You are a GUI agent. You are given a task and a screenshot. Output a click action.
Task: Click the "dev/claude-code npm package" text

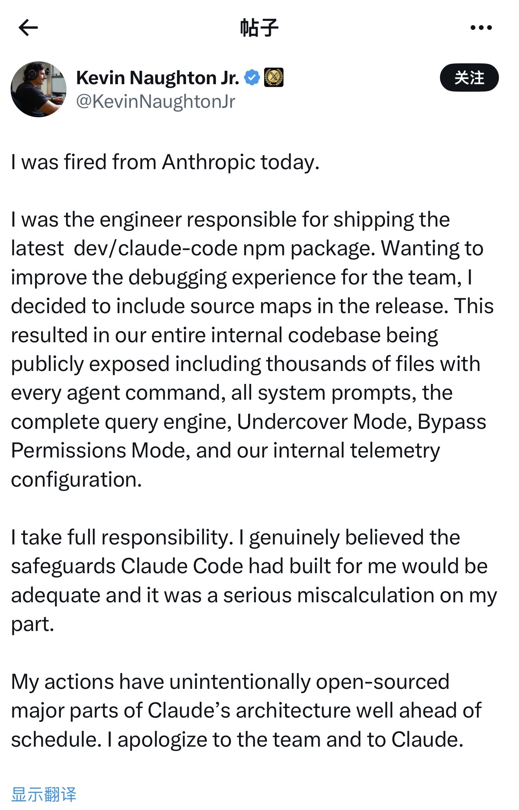coord(224,249)
